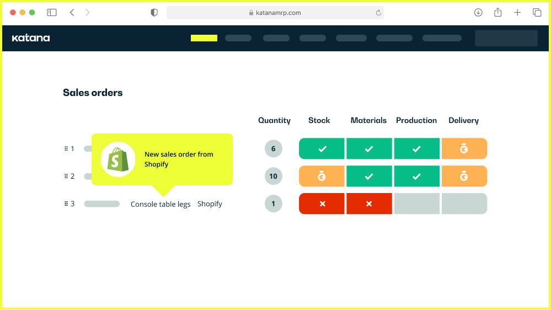Click the Production column header
Image resolution: width=551 pixels, height=310 pixels.
coord(416,121)
